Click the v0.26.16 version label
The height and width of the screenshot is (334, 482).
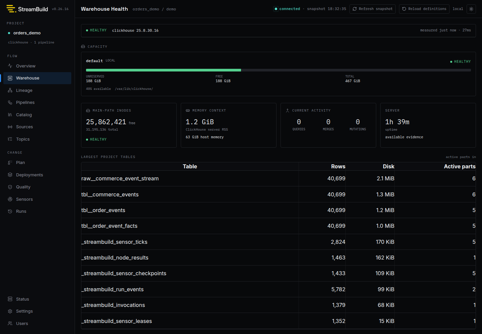click(60, 9)
